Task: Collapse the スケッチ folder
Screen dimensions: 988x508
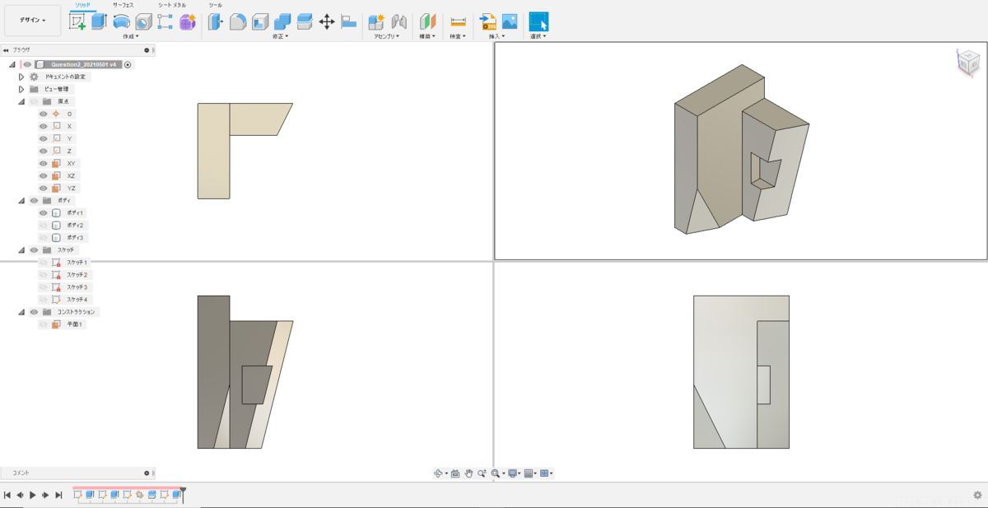Action: click(x=21, y=249)
